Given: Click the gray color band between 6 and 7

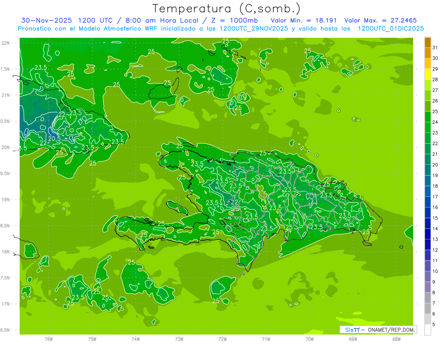Looking at the screenshot, I should [x=428, y=309].
